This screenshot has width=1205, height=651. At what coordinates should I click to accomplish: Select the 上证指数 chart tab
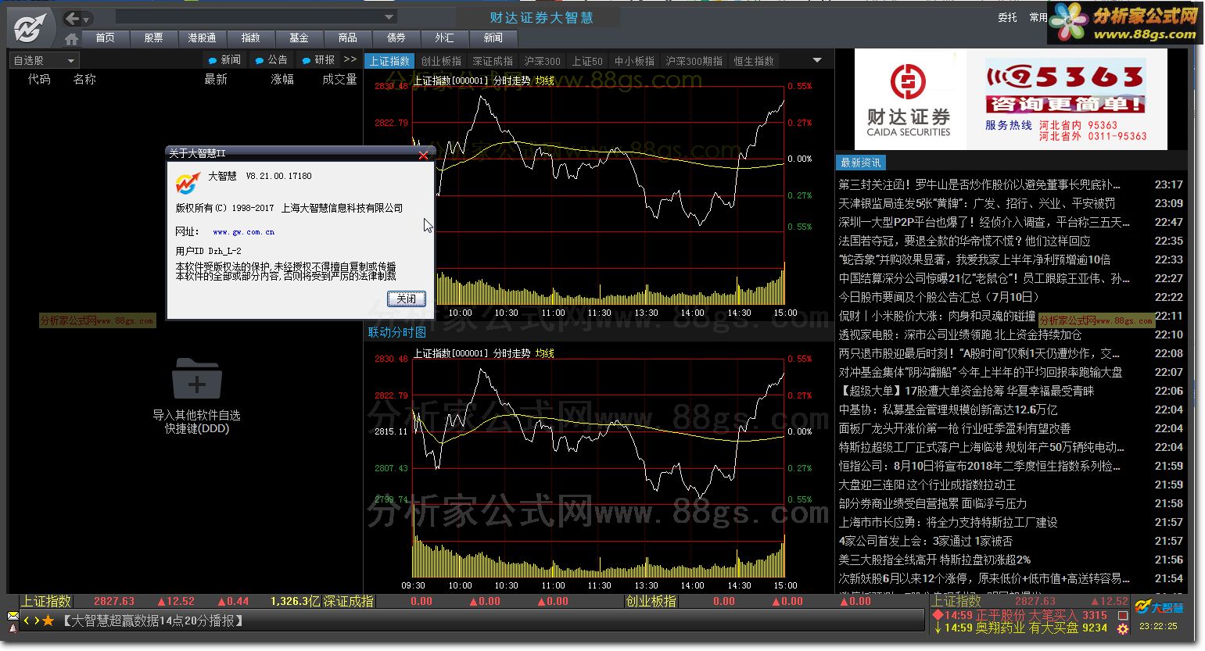[389, 61]
